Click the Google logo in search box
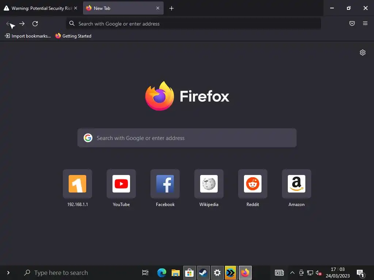The image size is (374, 280). [88, 138]
